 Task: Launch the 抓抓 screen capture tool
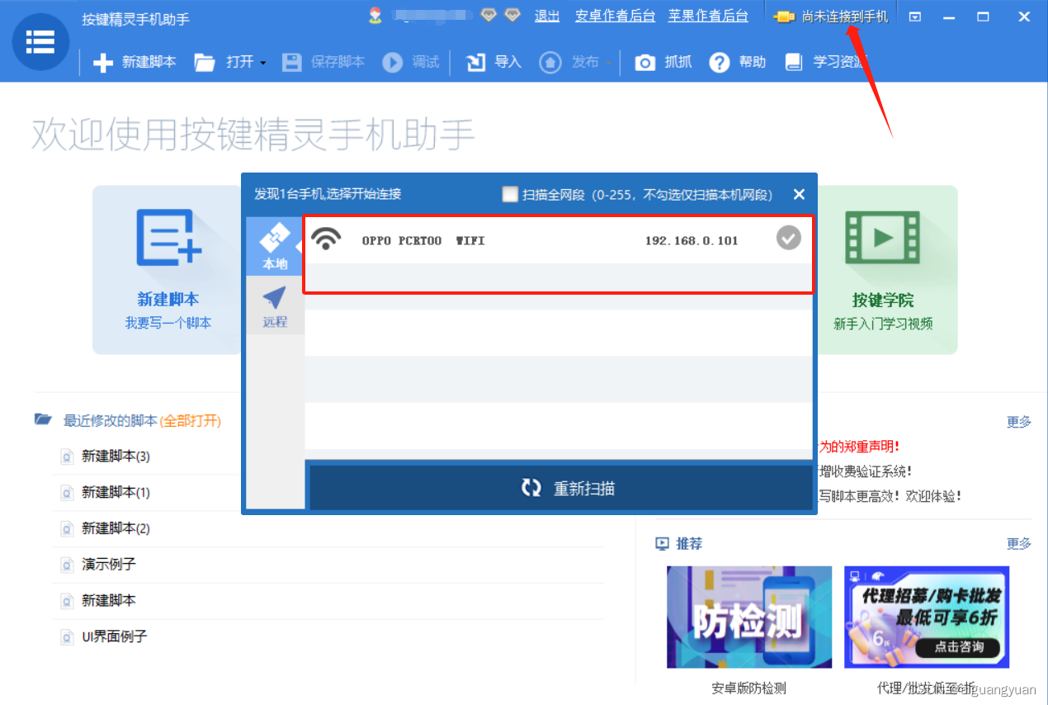pyautogui.click(x=647, y=62)
